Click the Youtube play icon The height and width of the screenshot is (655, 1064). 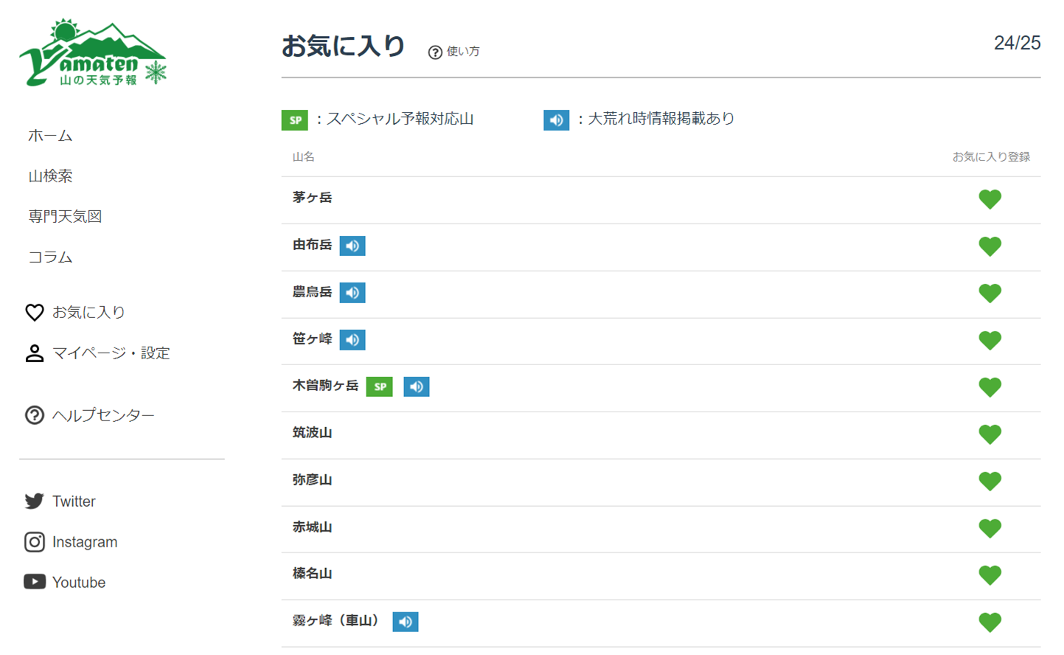(x=34, y=582)
